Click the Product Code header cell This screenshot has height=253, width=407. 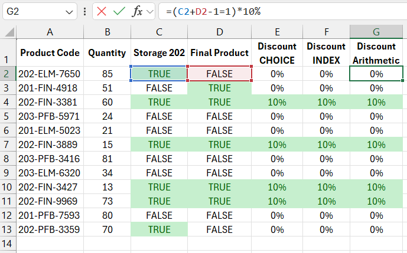click(50, 52)
